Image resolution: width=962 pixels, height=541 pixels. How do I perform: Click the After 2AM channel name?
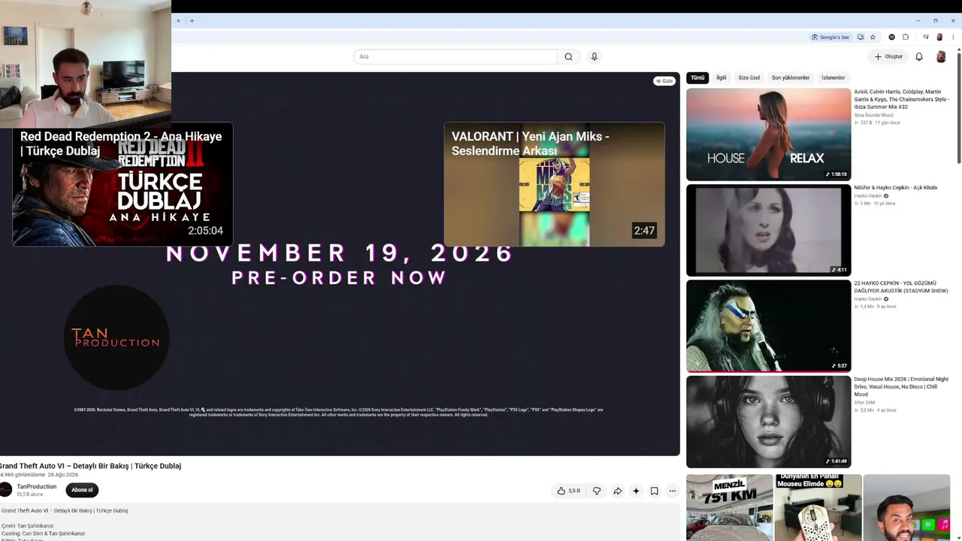tap(864, 403)
